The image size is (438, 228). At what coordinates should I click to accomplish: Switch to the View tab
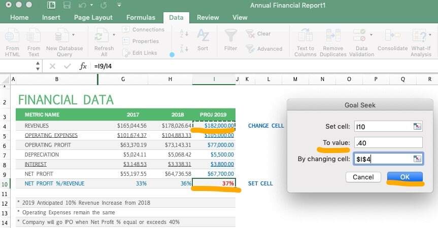click(x=240, y=18)
